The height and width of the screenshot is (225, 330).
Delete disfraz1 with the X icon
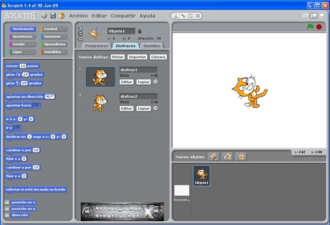click(x=156, y=82)
